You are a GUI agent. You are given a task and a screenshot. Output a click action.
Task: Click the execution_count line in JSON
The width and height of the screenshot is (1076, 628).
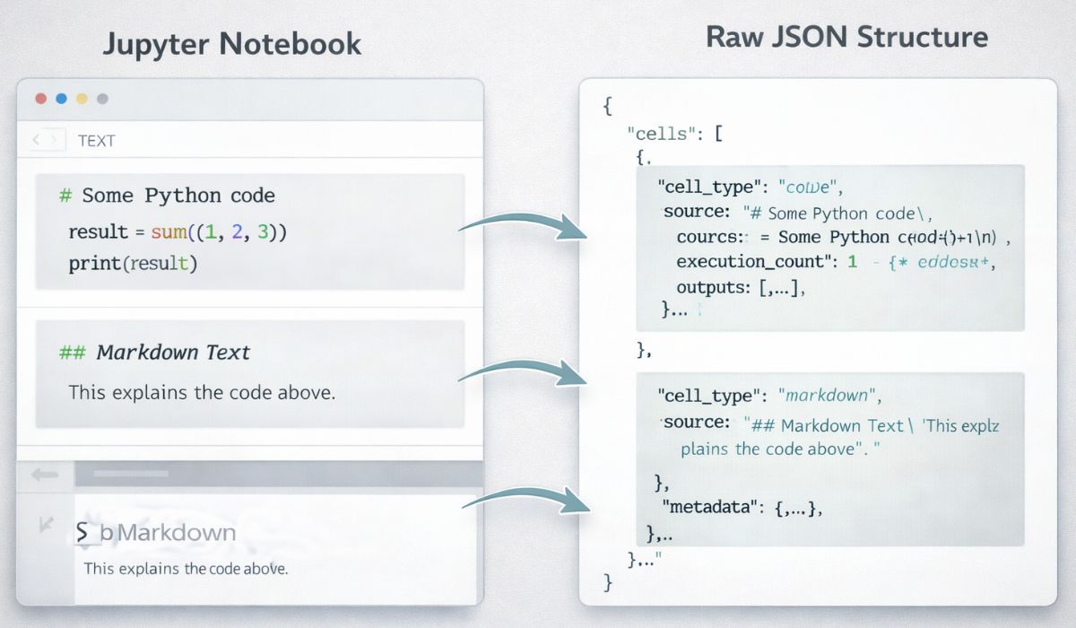pos(758,263)
